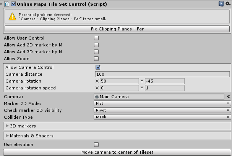Click the yellow warning triangle icon
This screenshot has height=156, width=232.
point(13,16)
